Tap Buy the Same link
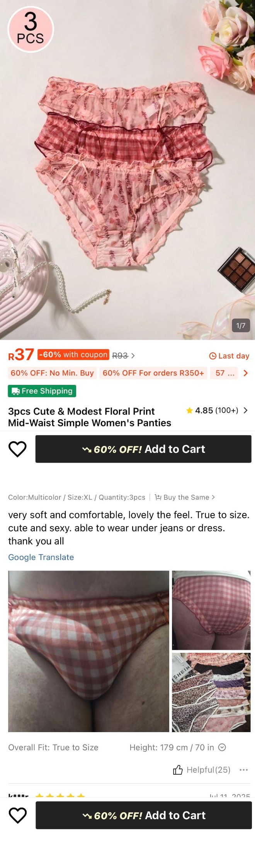This screenshot has width=255, height=847. click(x=185, y=497)
